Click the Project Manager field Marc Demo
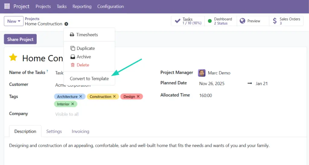Screen dimensions: 309x165 click(x=219, y=73)
